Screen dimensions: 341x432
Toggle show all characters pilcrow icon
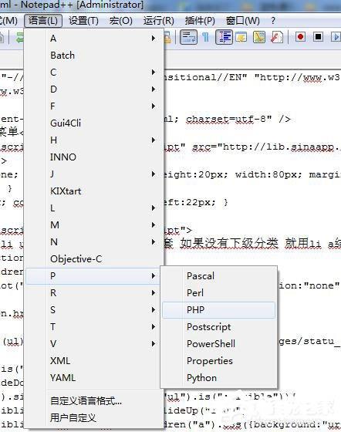[x=206, y=37]
